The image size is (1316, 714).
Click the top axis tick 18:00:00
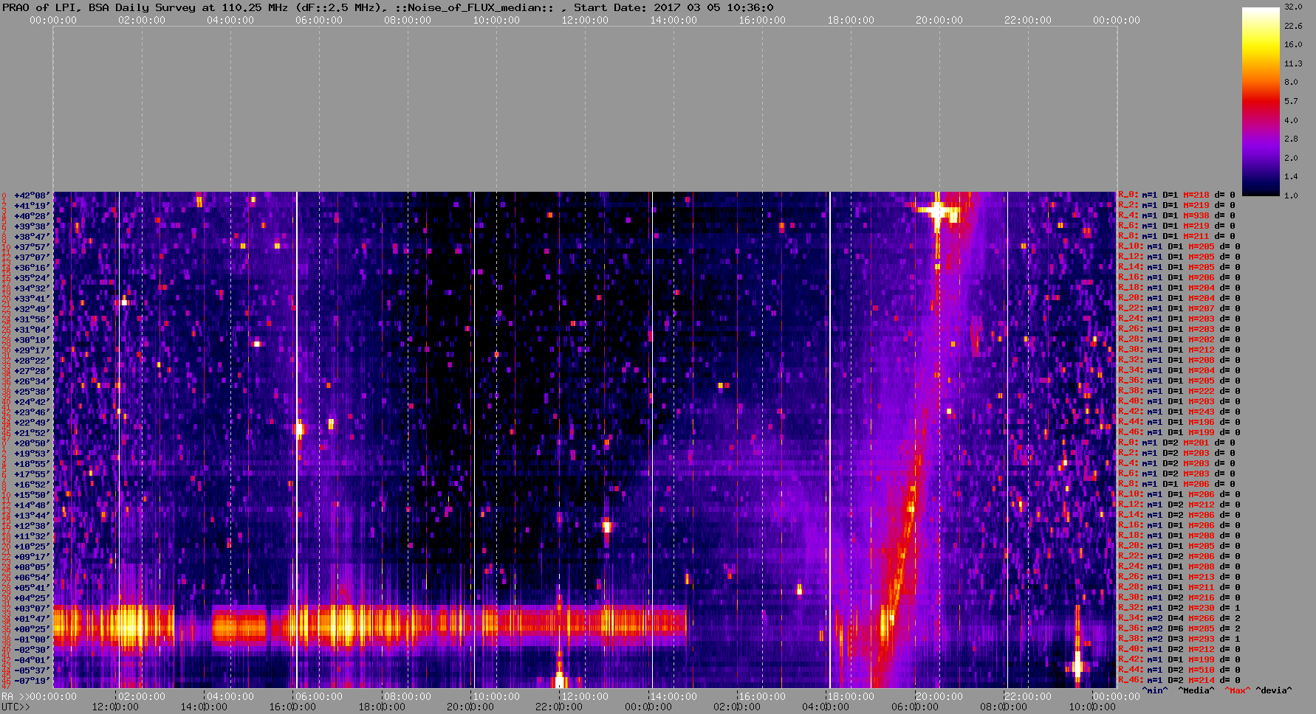pyautogui.click(x=851, y=20)
